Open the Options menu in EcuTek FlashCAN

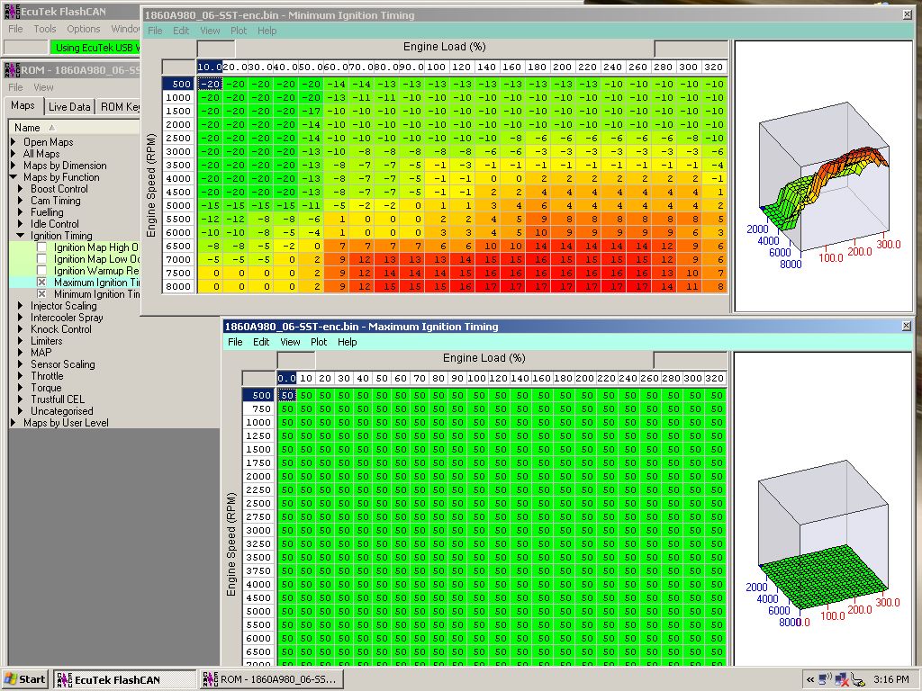(84, 29)
